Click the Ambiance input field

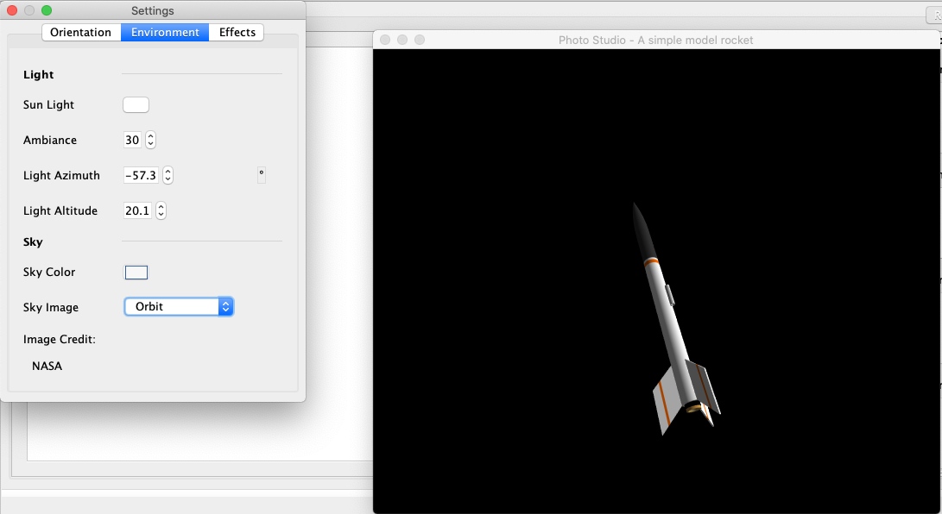pos(132,140)
